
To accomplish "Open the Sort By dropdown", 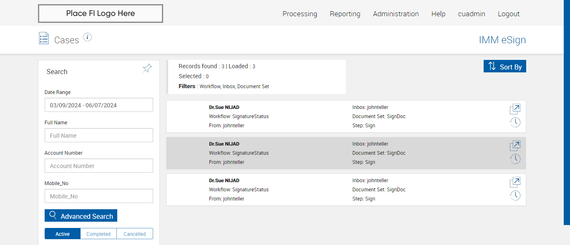I will (x=505, y=67).
